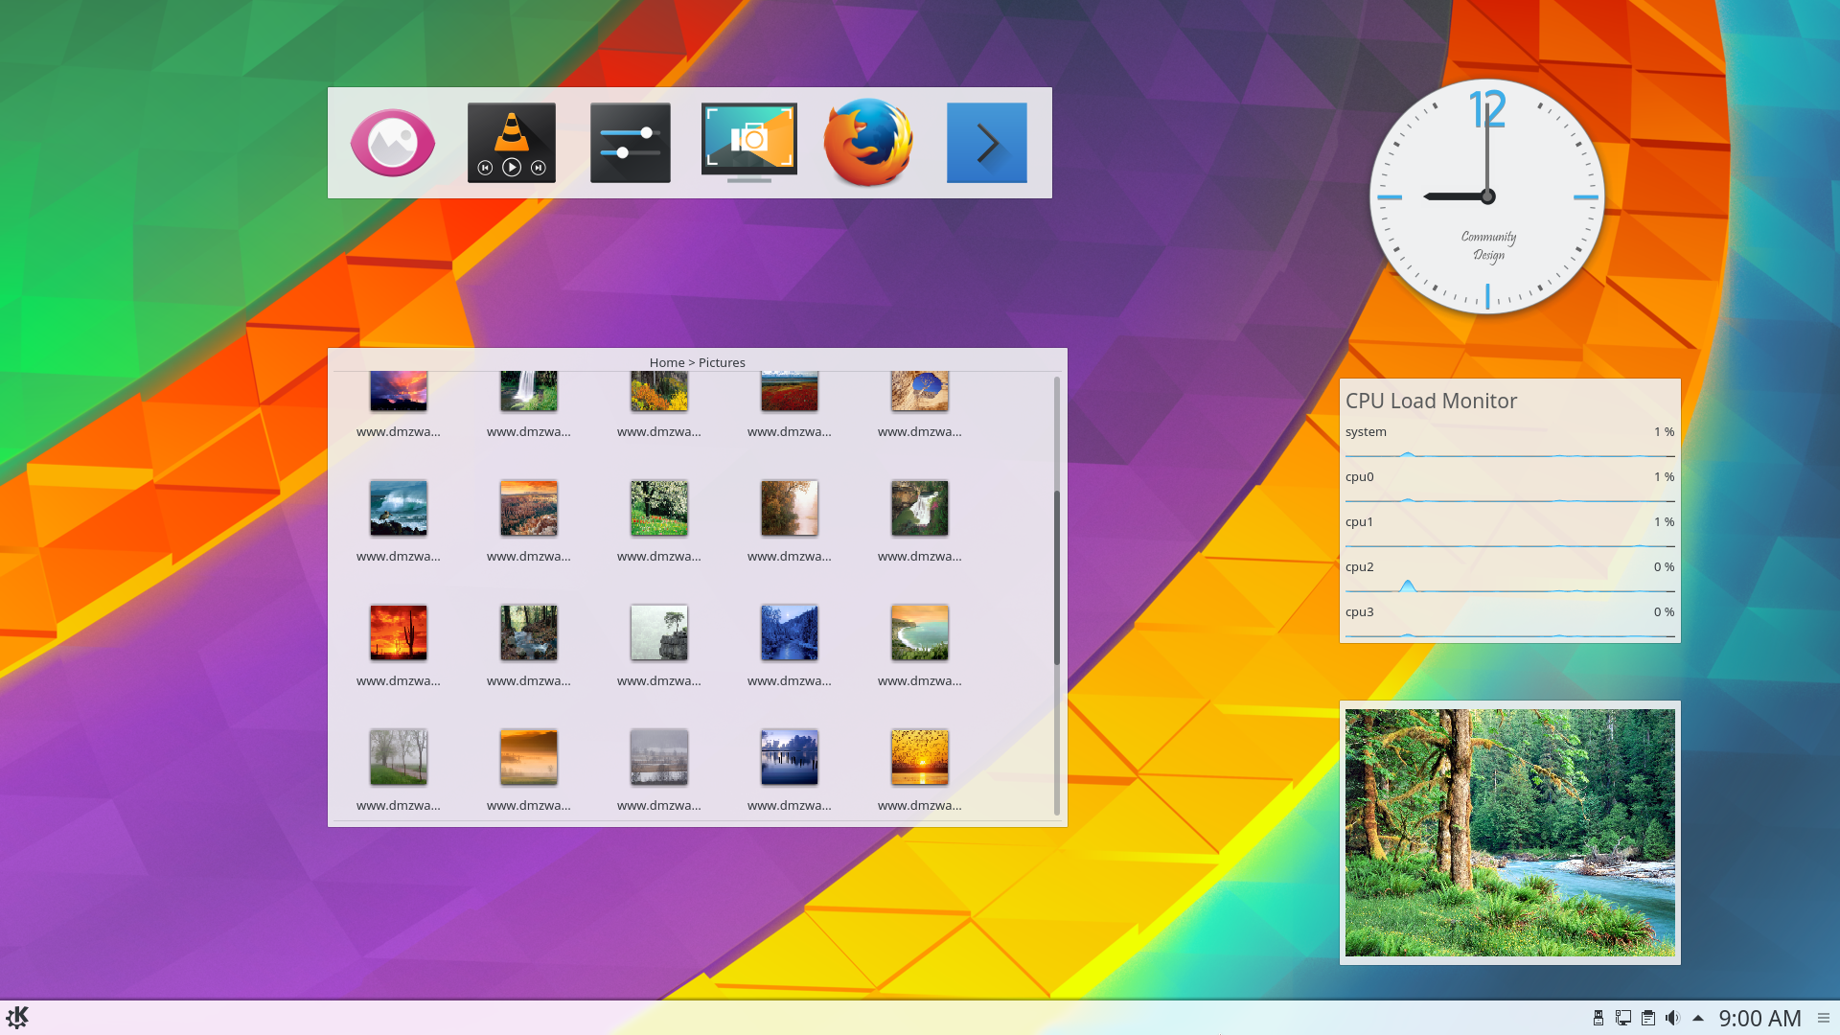
Task: Click the Firefox browser icon
Action: point(867,143)
